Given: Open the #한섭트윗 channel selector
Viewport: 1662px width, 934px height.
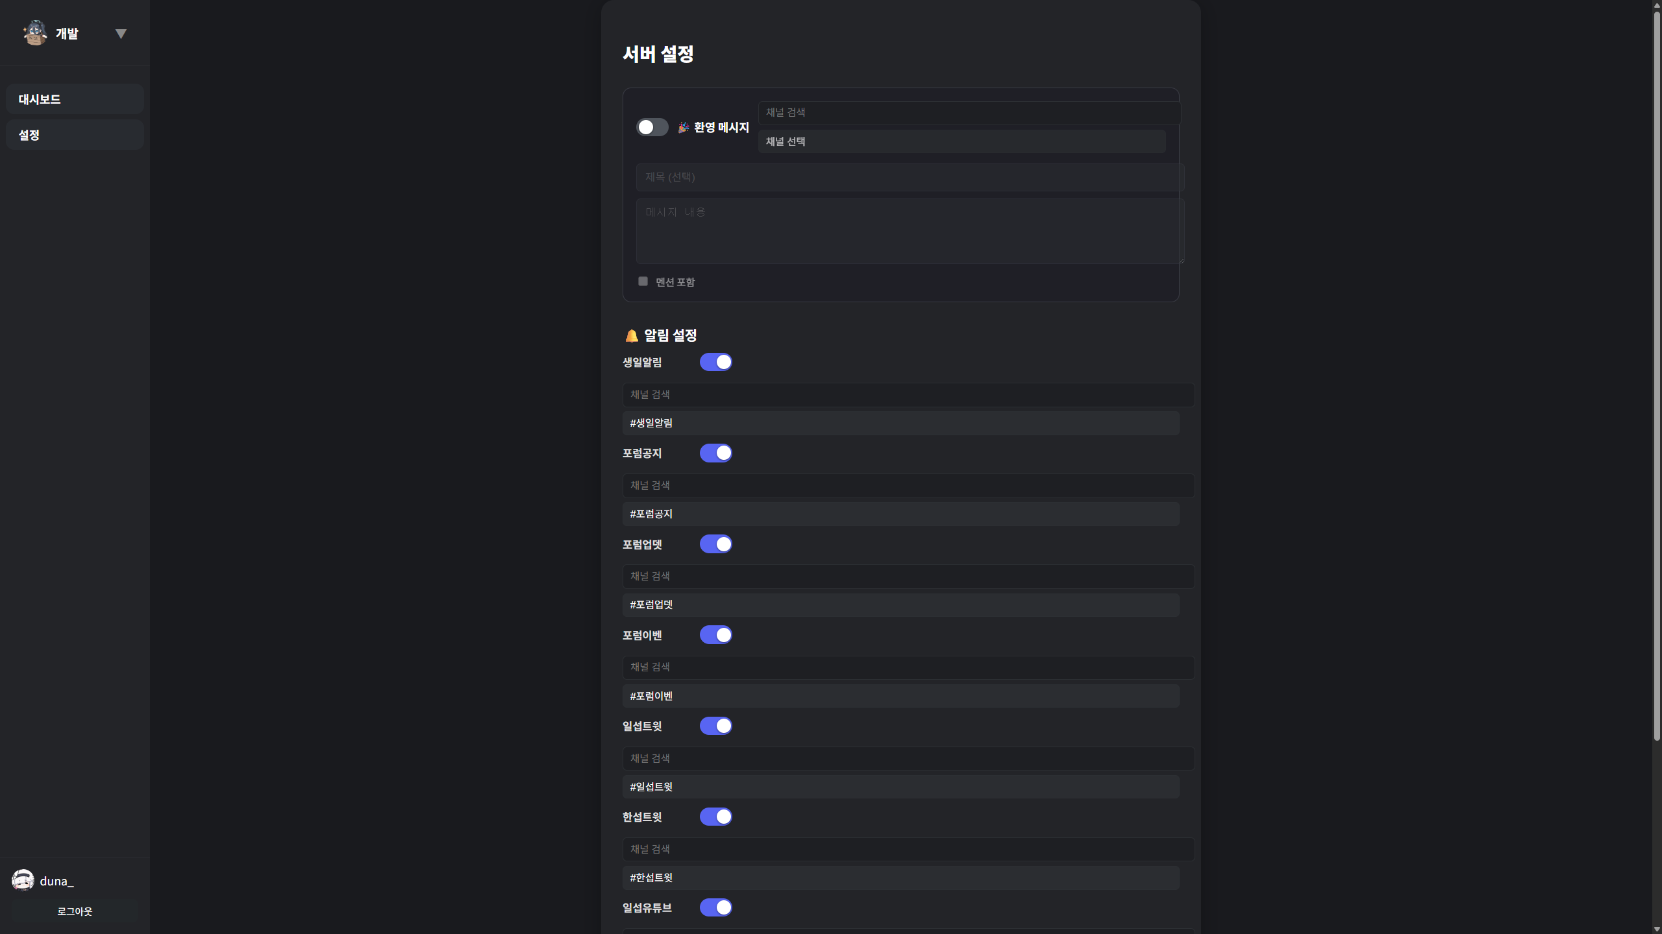Looking at the screenshot, I should [x=900, y=878].
